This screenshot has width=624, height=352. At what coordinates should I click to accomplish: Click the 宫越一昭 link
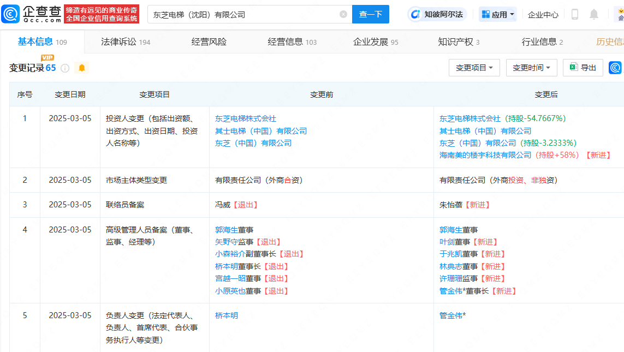[x=230, y=278]
